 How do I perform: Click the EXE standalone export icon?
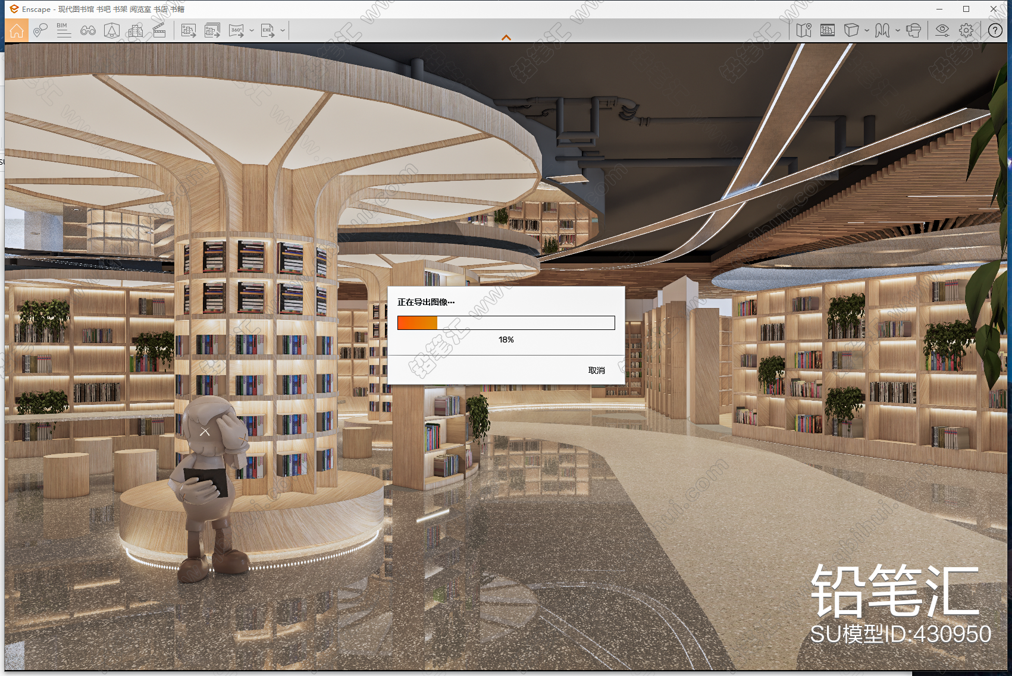click(x=268, y=30)
